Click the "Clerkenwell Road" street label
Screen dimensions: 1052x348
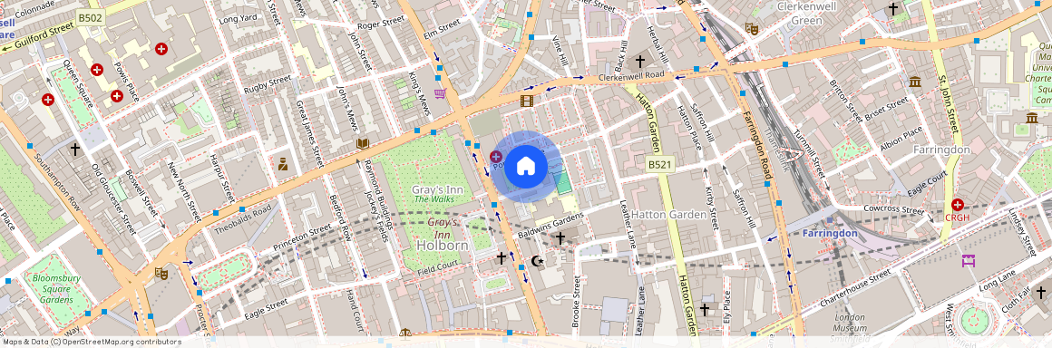(630, 77)
